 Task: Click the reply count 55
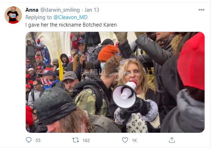38,140
